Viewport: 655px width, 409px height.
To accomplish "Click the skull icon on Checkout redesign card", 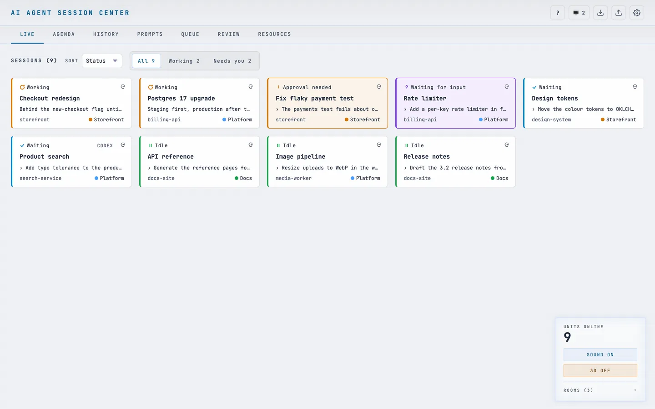I will coord(123,87).
